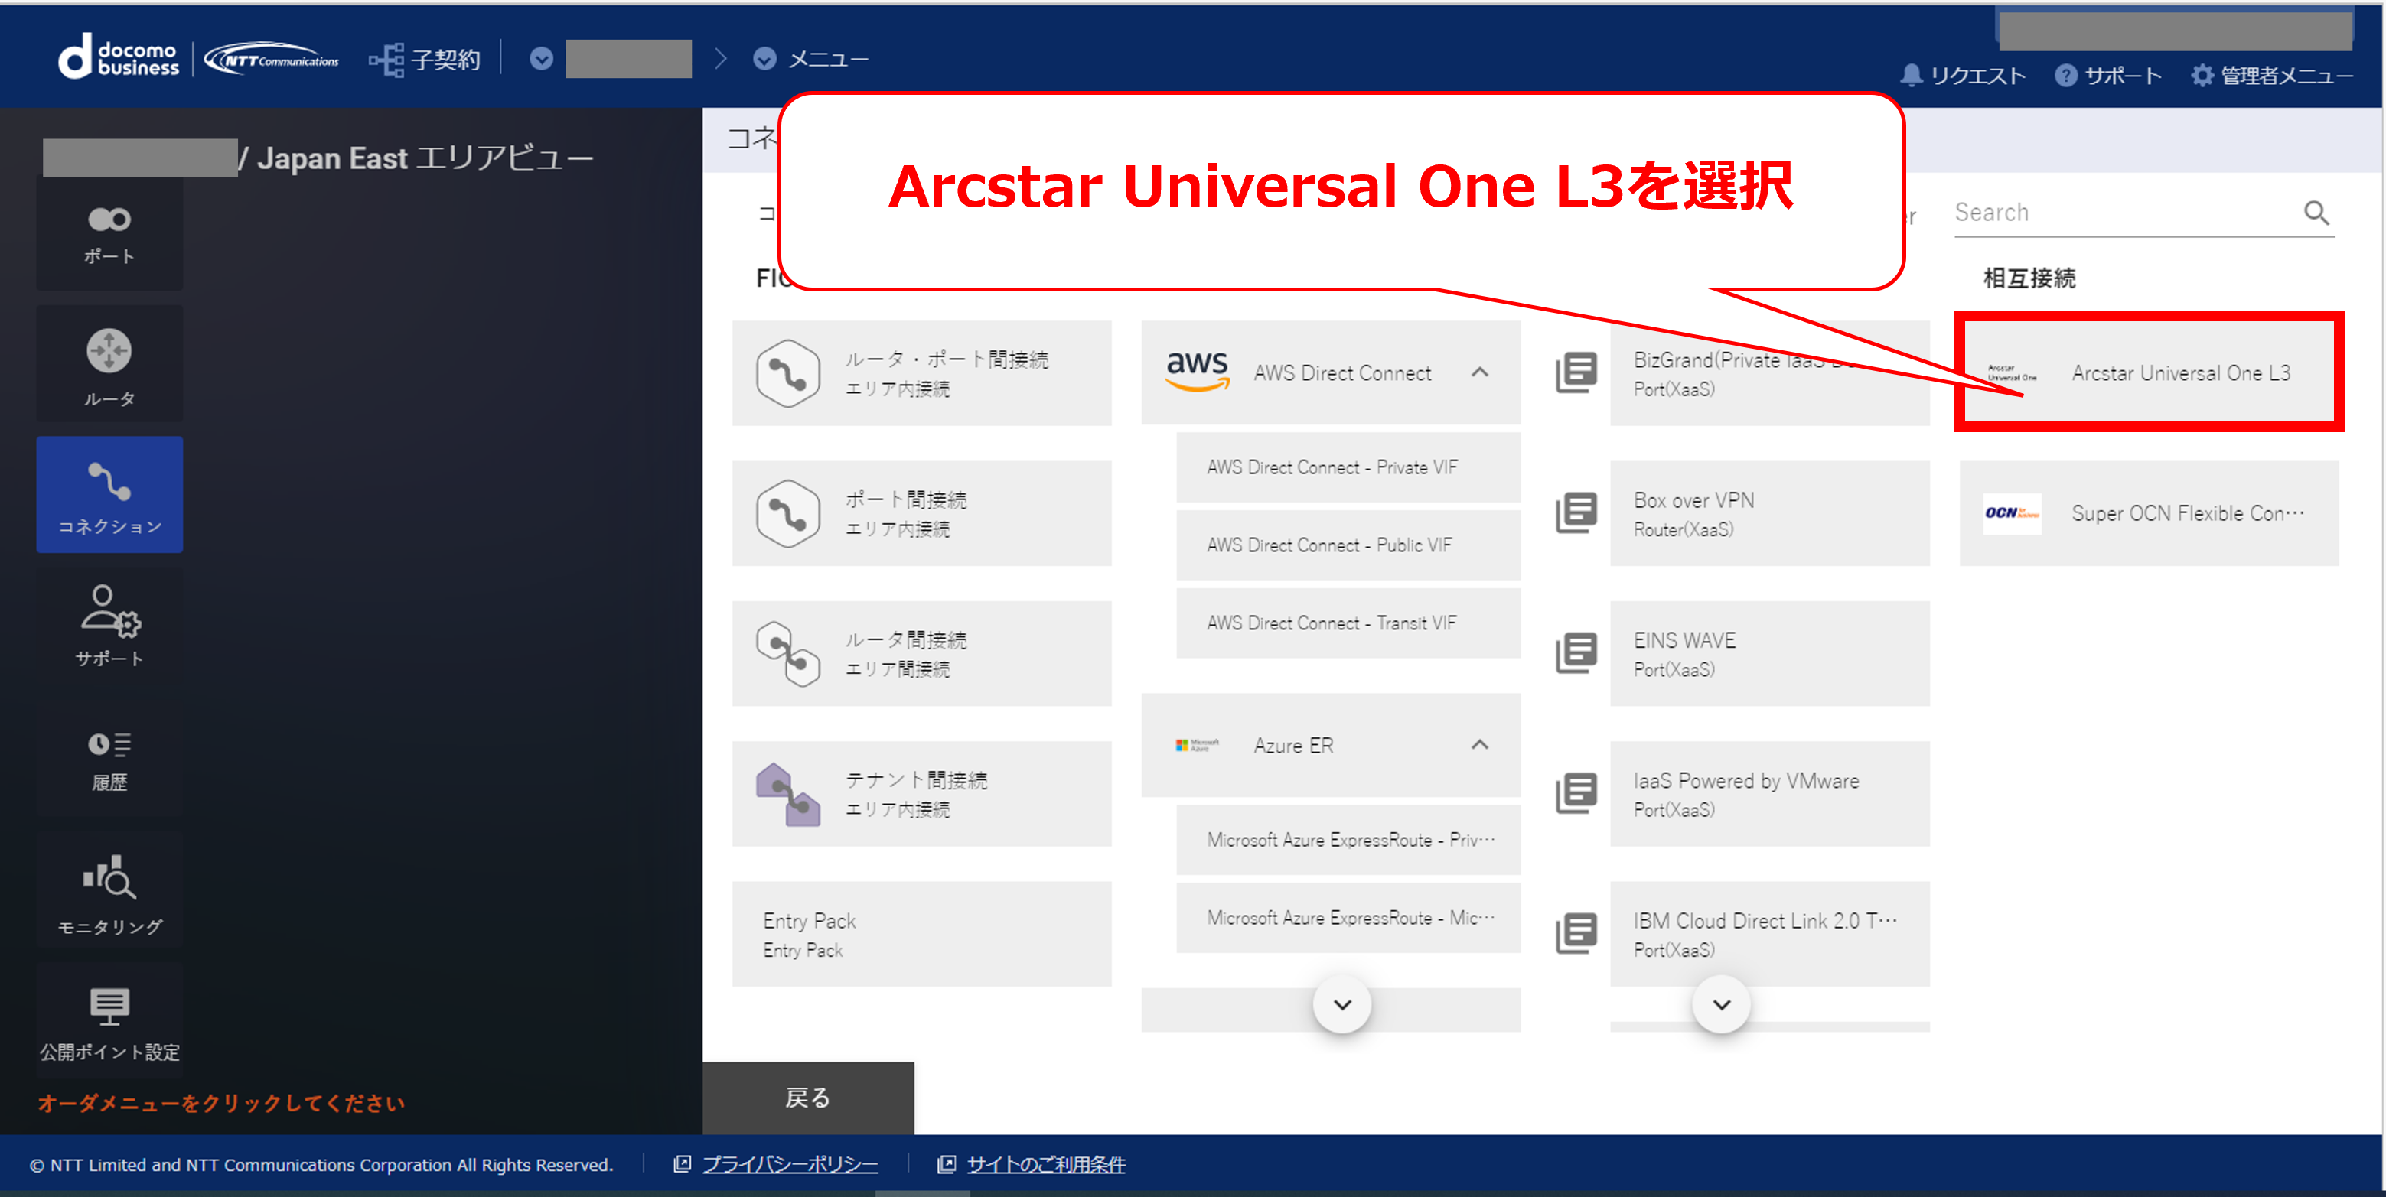This screenshot has height=1197, width=2386.
Task: Click the テナント間接続 purple icon
Action: click(788, 794)
